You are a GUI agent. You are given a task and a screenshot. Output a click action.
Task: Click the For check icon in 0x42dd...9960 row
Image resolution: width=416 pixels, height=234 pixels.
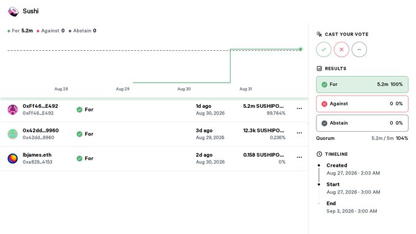[80, 134]
